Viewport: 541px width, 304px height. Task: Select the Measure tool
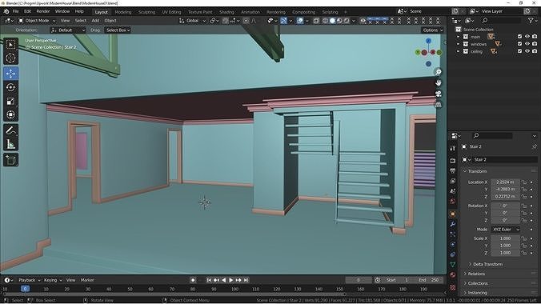click(x=10, y=144)
